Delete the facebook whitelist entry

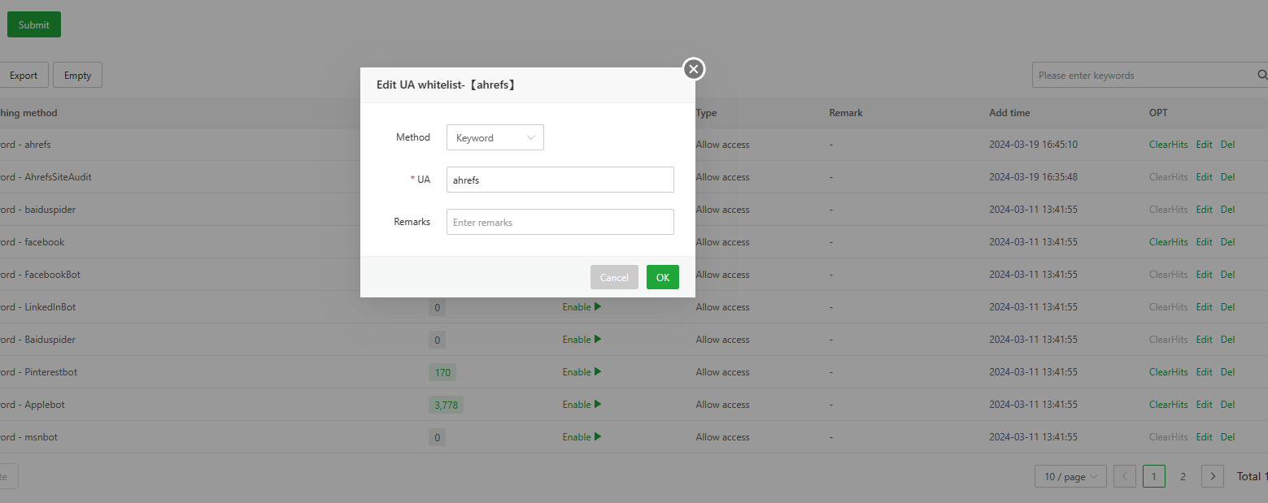click(1227, 242)
